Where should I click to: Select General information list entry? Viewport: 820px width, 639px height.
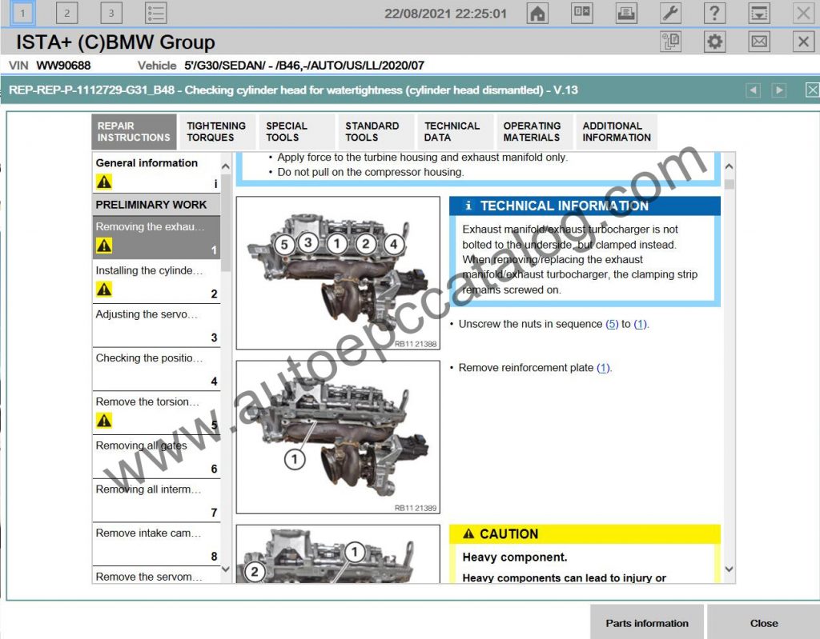[156, 173]
